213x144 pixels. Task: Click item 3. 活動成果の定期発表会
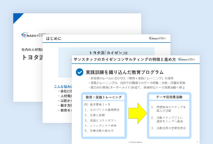click(169, 128)
